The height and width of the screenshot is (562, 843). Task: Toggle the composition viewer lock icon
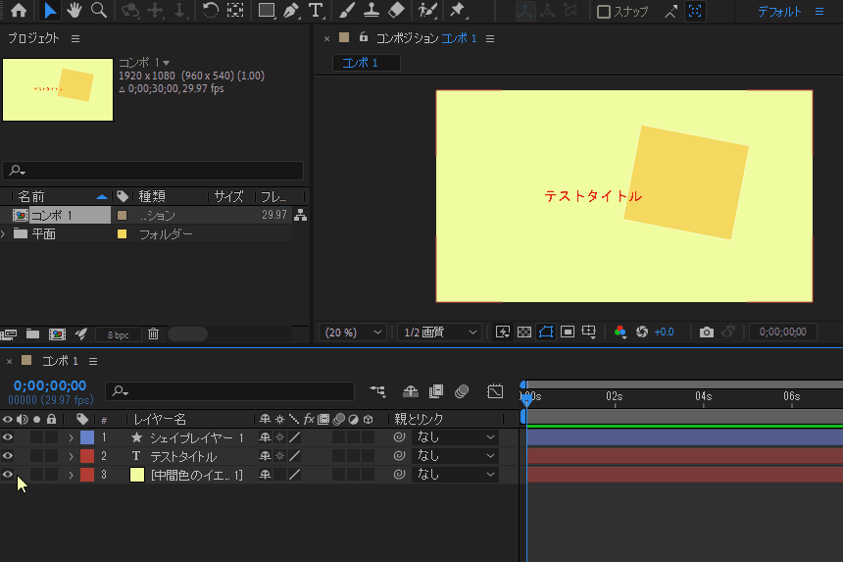(364, 37)
